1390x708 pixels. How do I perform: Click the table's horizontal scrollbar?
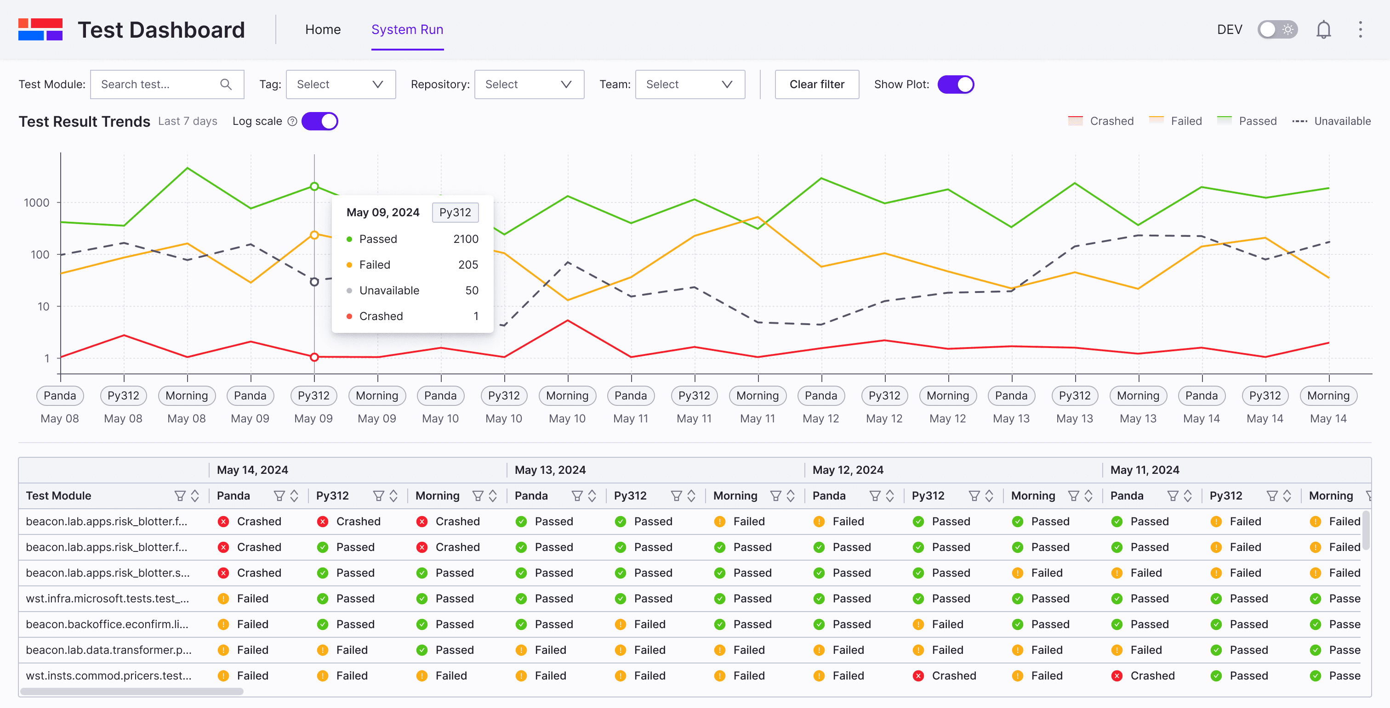click(x=131, y=691)
